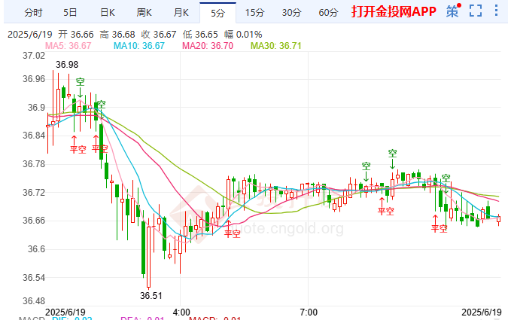Screen dimensions: 511x320
Task: Click the 策 strategy icon
Action: click(453, 11)
